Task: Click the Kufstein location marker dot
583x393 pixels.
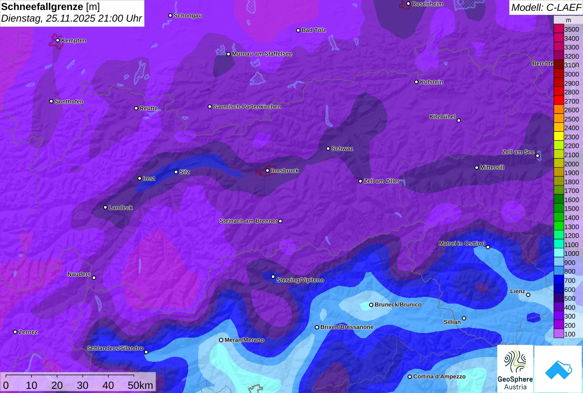Action: point(416,82)
